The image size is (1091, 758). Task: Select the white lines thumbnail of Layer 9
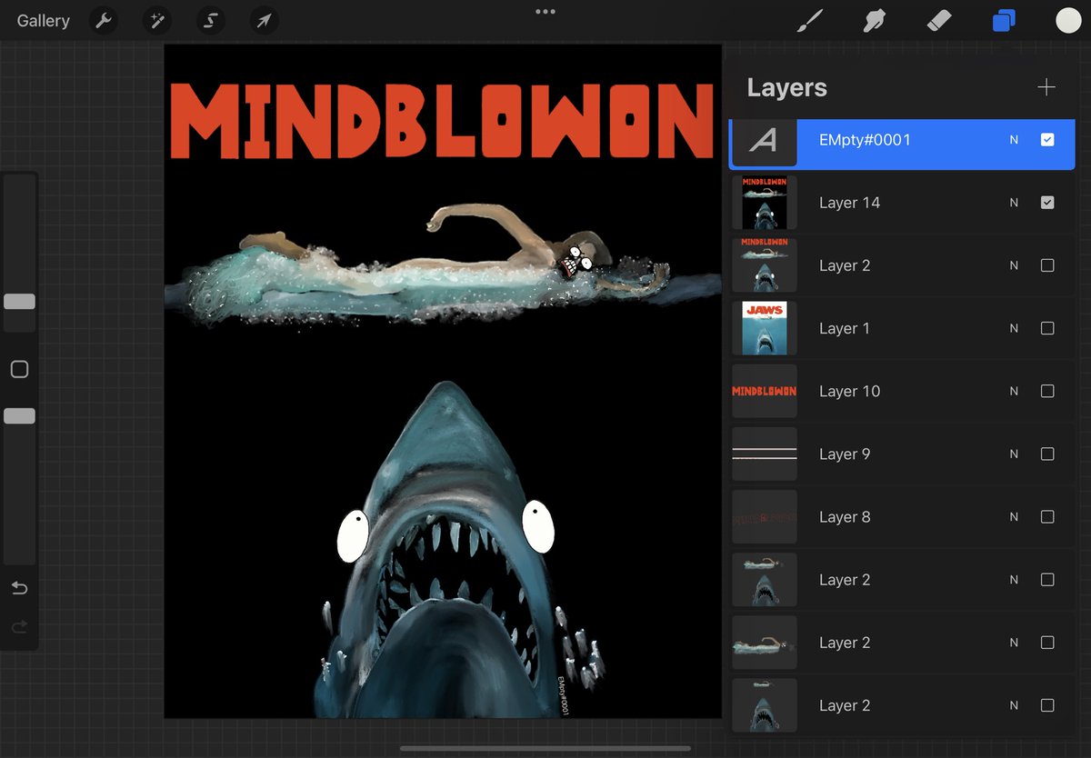765,454
